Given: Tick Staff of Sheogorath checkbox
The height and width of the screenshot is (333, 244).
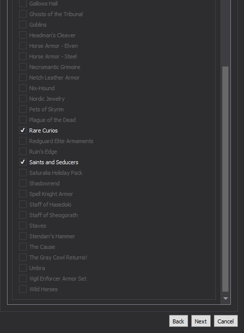Looking at the screenshot, I should pyautogui.click(x=23, y=215).
